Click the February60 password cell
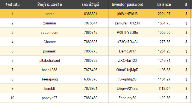Screen dimensions: 192x103 pyautogui.click(x=127, y=98)
